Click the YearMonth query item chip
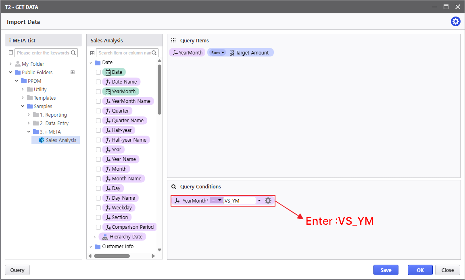The width and height of the screenshot is (465, 280). point(188,52)
